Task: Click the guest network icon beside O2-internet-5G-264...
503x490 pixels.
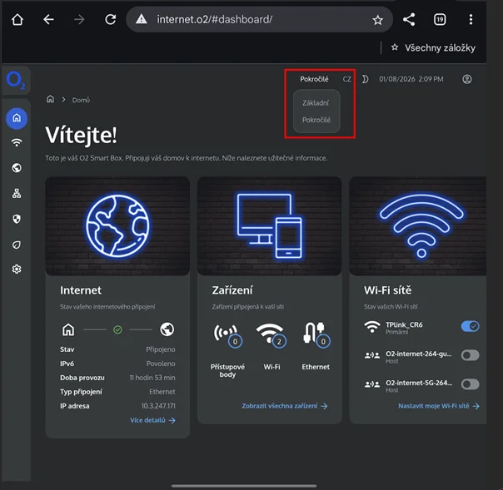Action: click(x=372, y=384)
